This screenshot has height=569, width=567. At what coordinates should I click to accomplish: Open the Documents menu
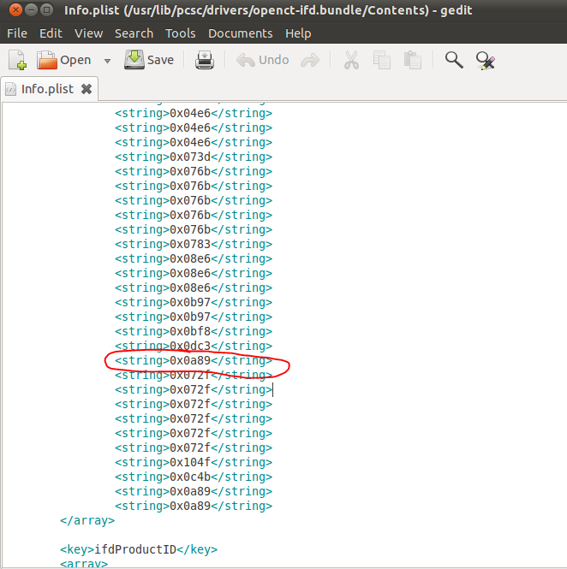(x=241, y=33)
